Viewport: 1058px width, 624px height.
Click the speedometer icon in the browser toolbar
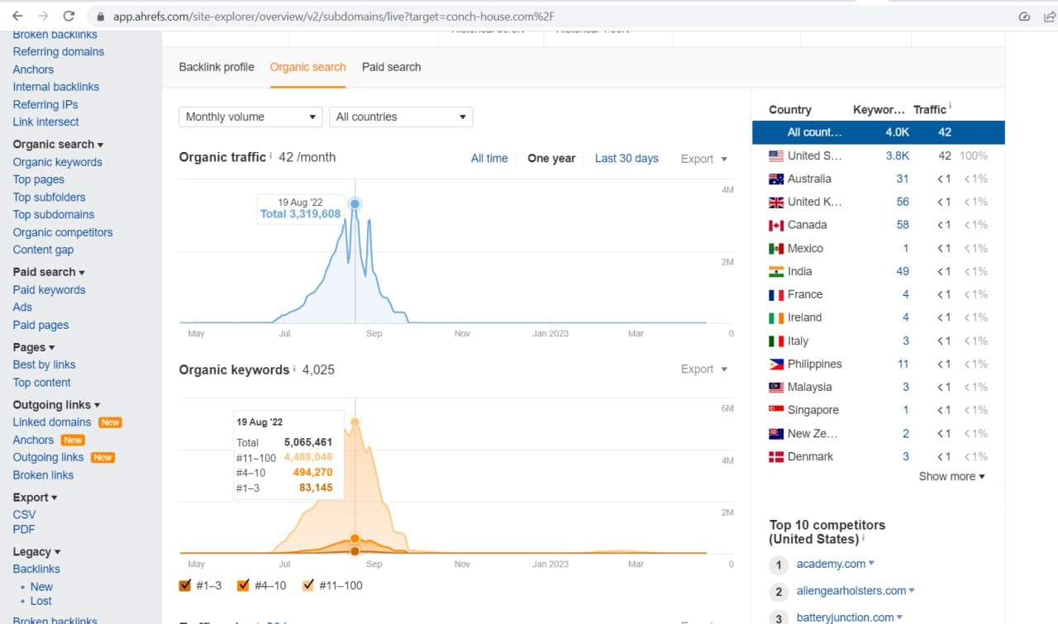pyautogui.click(x=1024, y=16)
